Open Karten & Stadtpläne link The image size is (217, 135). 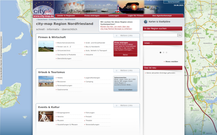tap(159, 22)
